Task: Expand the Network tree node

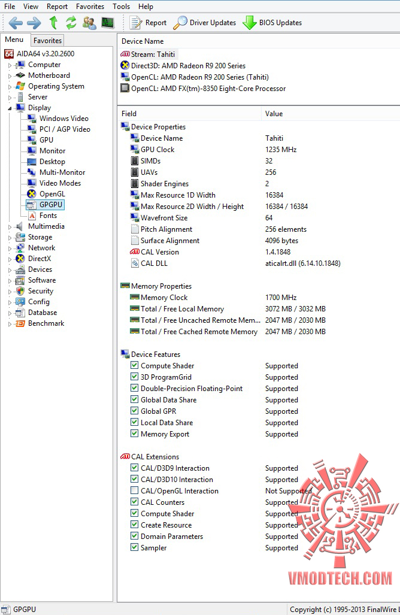Action: 10,249
